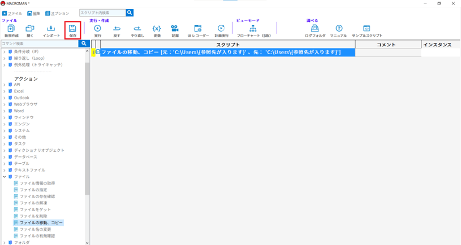Expand the Webブラウザ tree node
Image resolution: width=461 pixels, height=245 pixels.
[x=5, y=104]
